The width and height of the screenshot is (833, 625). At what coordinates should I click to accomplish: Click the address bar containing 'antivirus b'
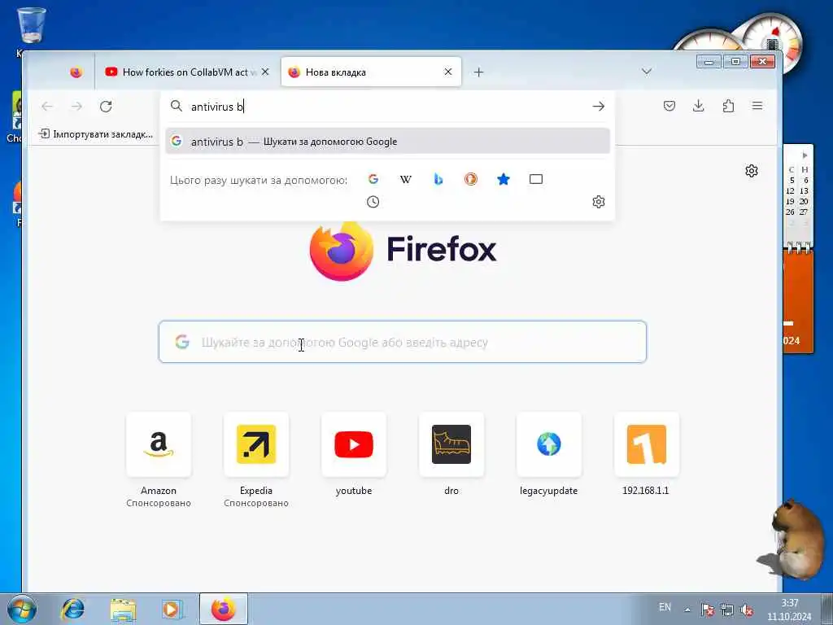pos(388,107)
